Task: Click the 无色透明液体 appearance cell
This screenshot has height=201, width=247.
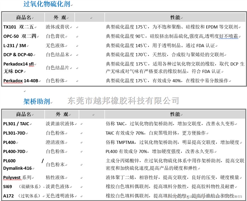Action: [x=60, y=196]
